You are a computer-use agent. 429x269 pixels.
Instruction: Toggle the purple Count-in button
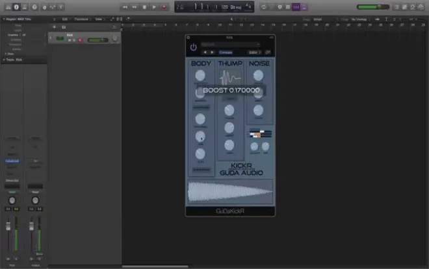point(296,7)
